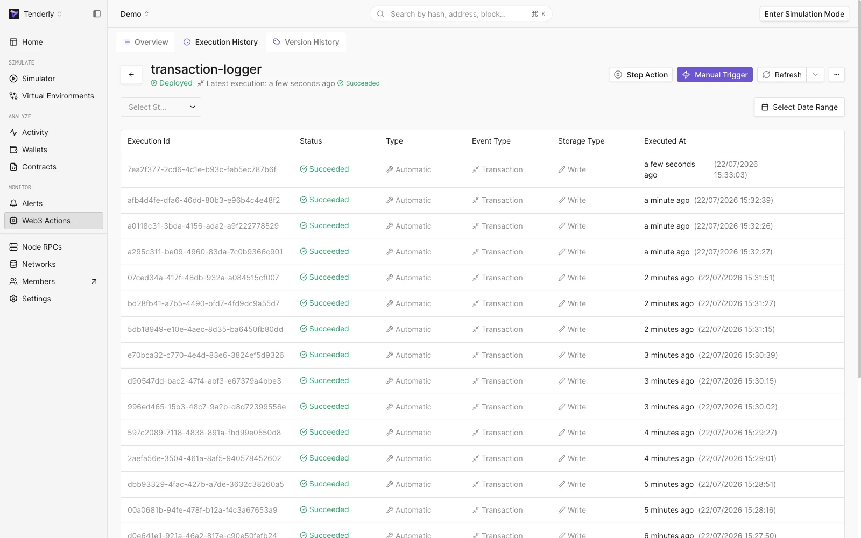Switch to the Overview tab
This screenshot has height=538, width=861.
(146, 42)
